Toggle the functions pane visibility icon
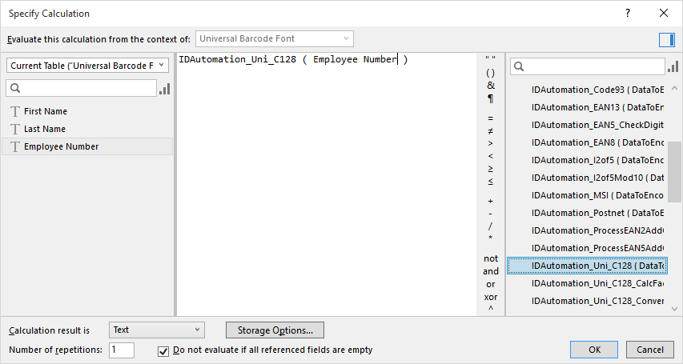This screenshot has height=364, width=683. [667, 40]
